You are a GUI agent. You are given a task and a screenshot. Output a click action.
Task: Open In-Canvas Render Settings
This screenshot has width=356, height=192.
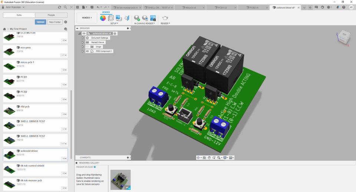click(145, 18)
